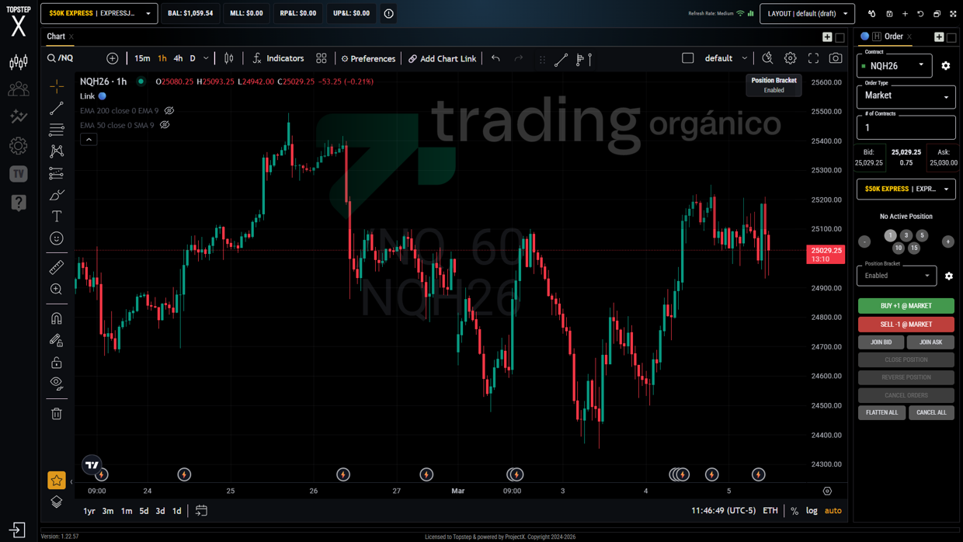This screenshot has width=963, height=542.
Task: Add a compare symbol with plus icon
Action: click(x=113, y=58)
